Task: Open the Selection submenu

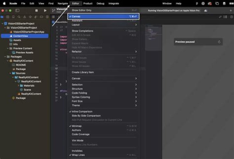Action: pos(103,85)
